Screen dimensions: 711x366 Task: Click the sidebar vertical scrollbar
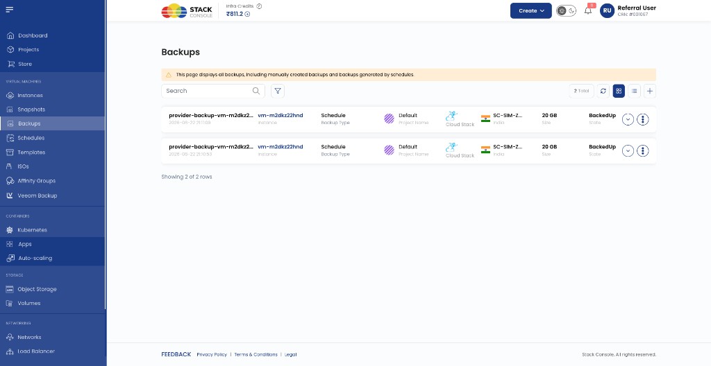click(x=106, y=154)
